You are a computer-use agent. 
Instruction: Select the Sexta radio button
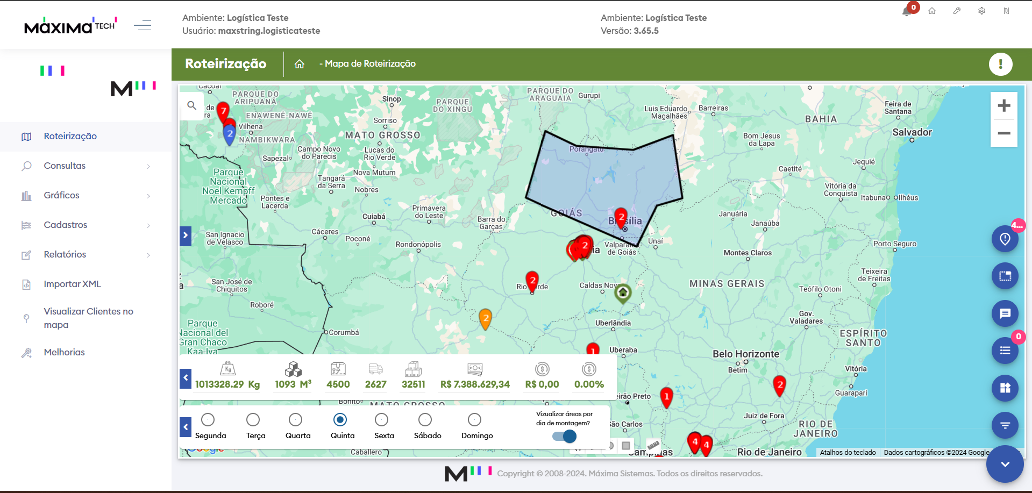click(381, 419)
